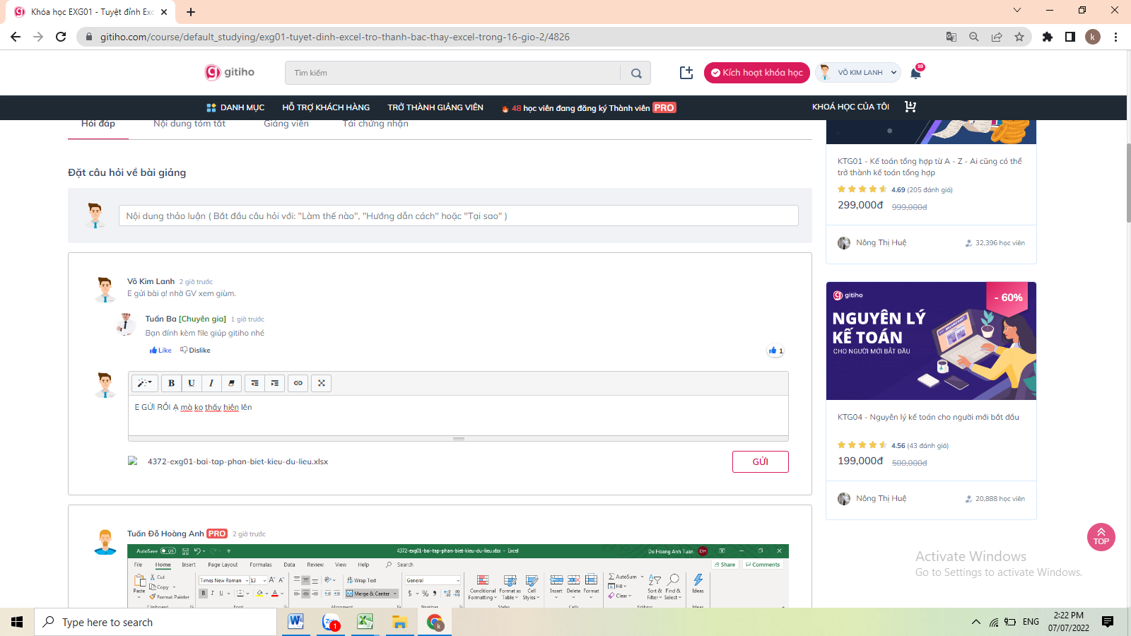Open Chrome three-dot menu
The width and height of the screenshot is (1131, 636).
[1115, 37]
